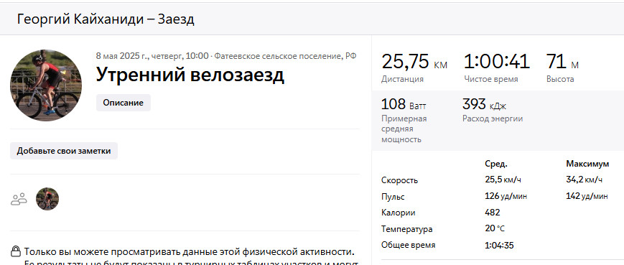Screen dimensions: 624x265
Task: Click the padlock privacy icon
Action: (16, 251)
